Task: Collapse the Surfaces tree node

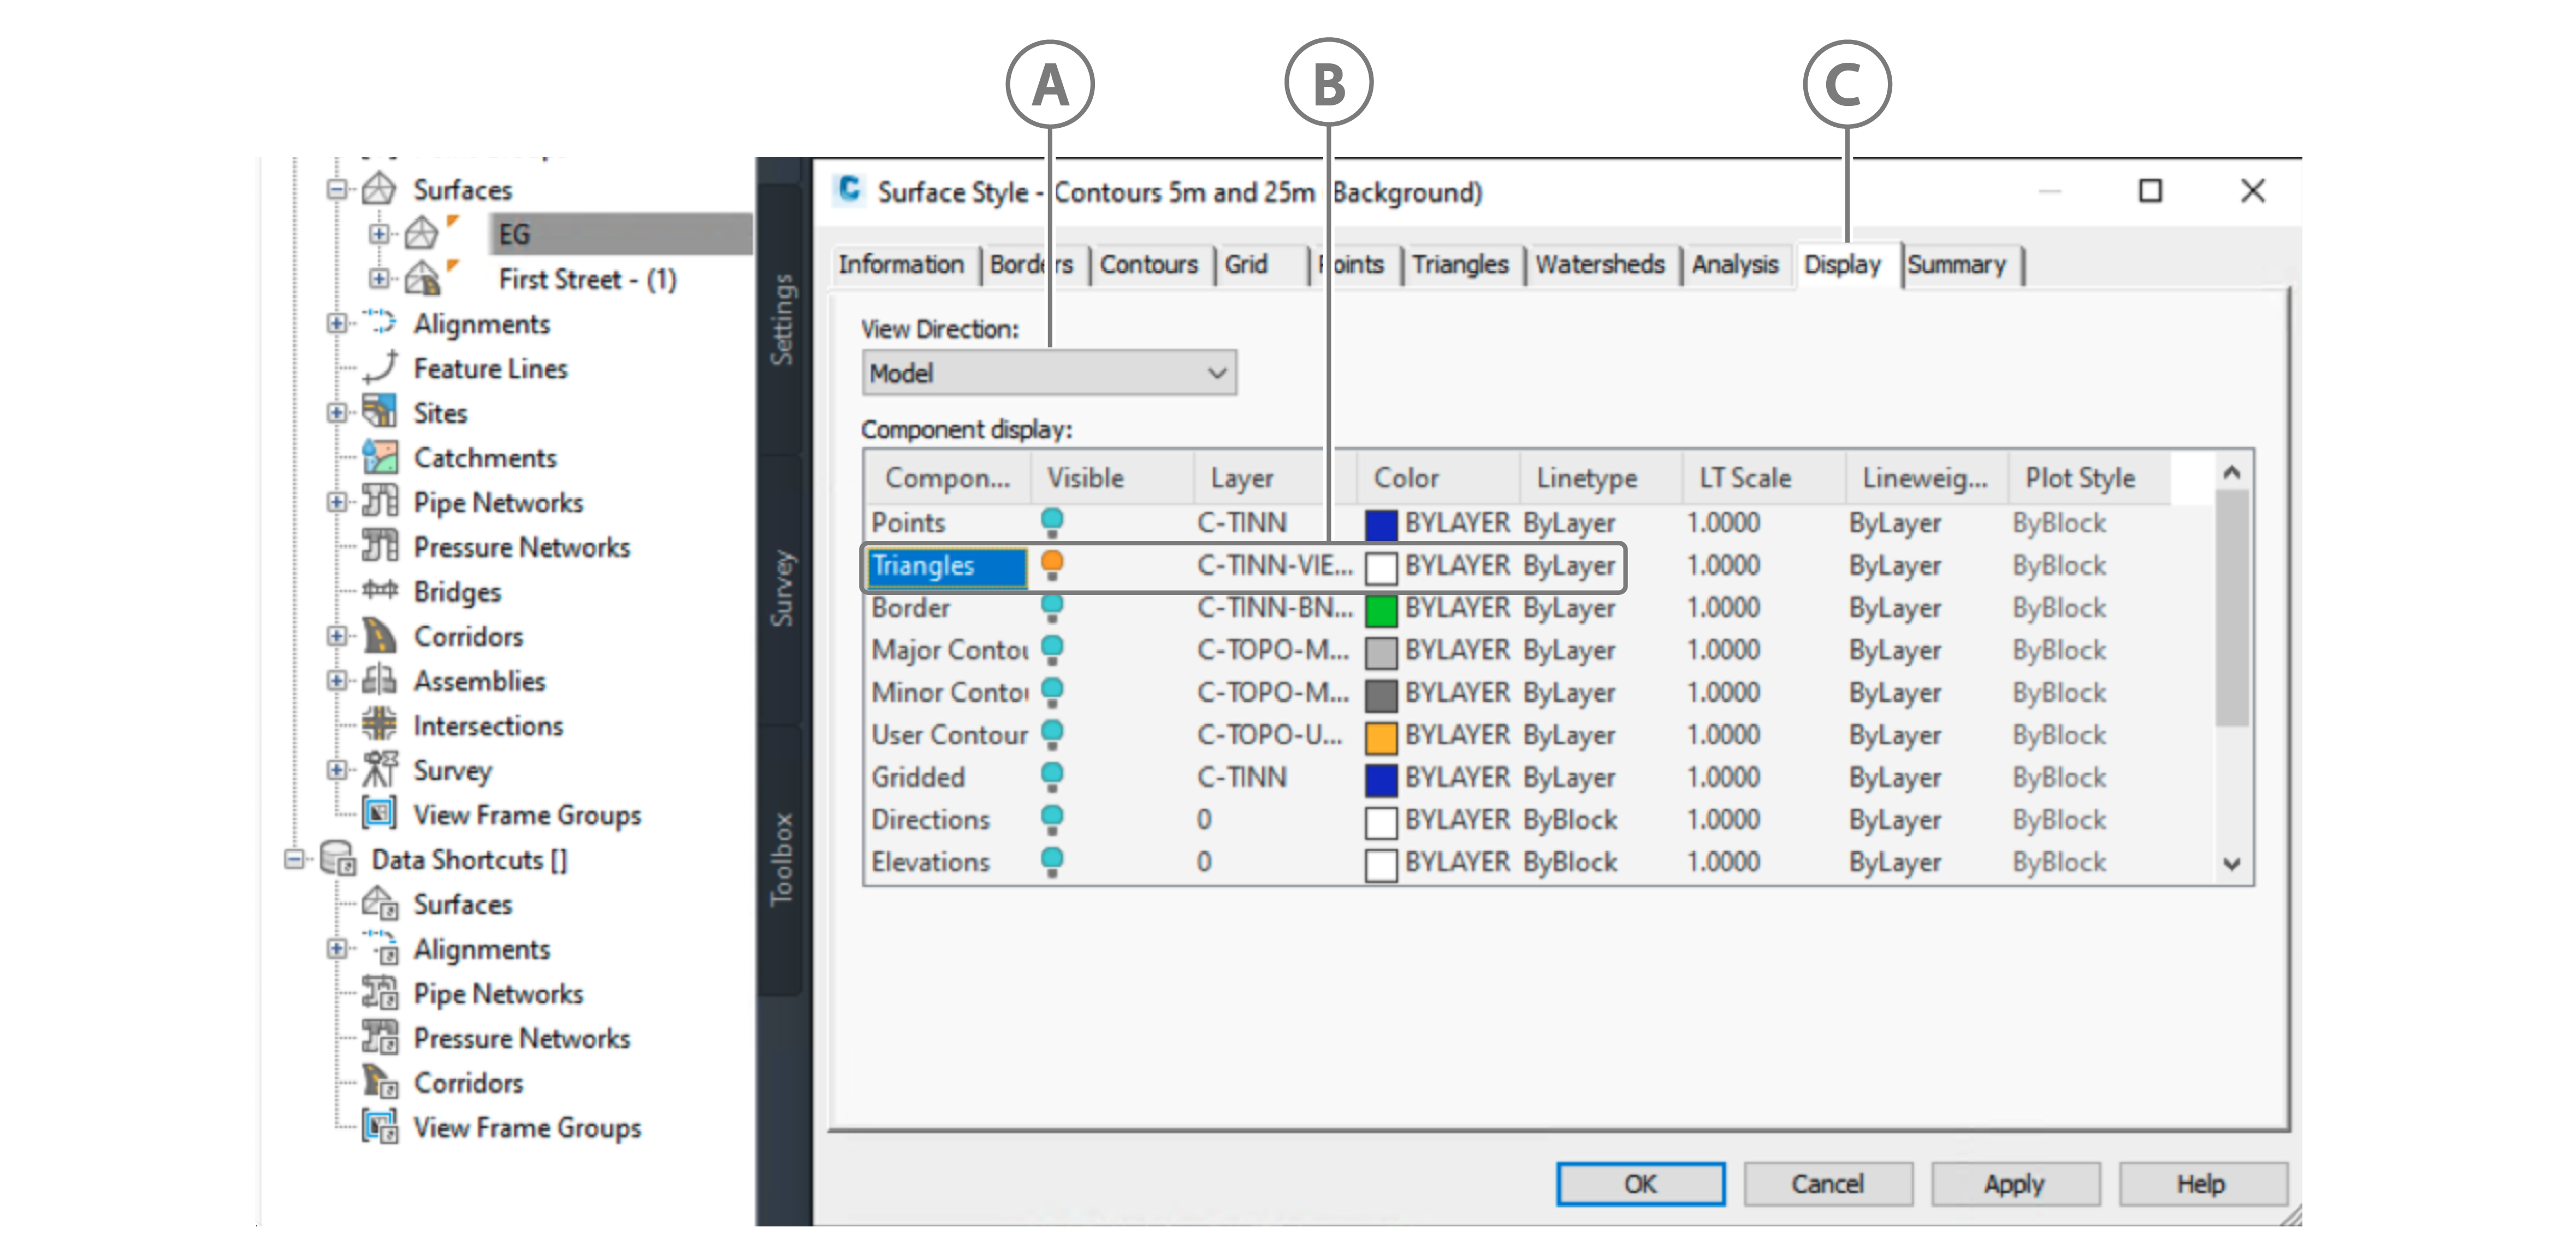Action: [337, 189]
